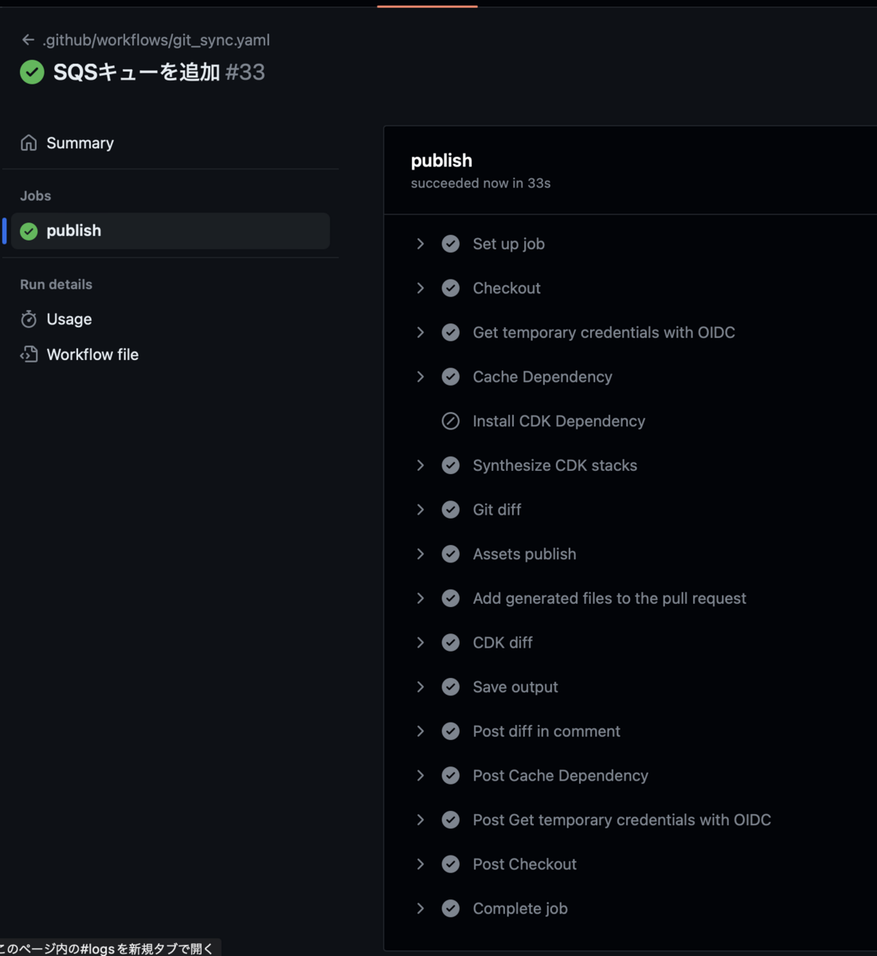This screenshot has height=956, width=877.
Task: Expand the Synthesize CDK stacks step
Action: point(421,465)
